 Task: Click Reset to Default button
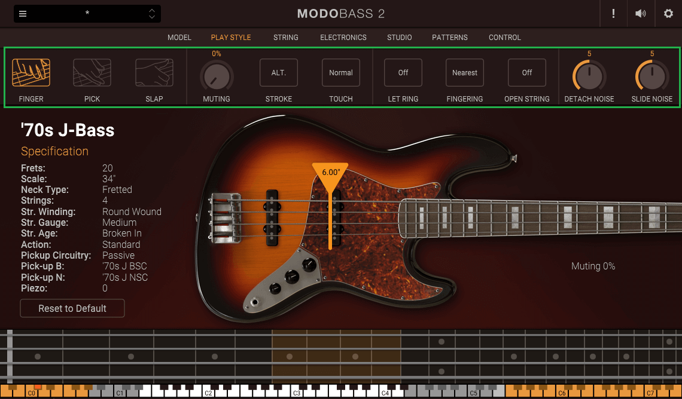pyautogui.click(x=72, y=308)
